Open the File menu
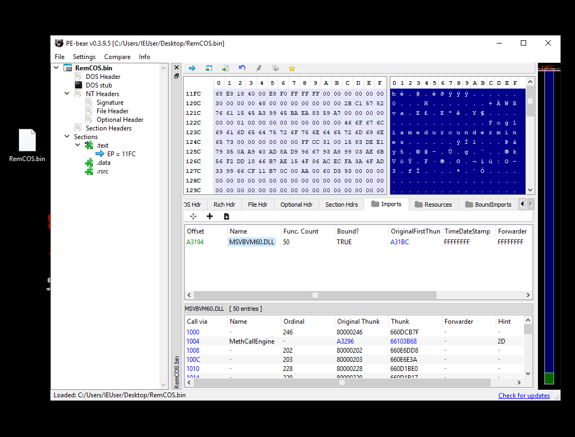The width and height of the screenshot is (575, 437). pyautogui.click(x=60, y=57)
